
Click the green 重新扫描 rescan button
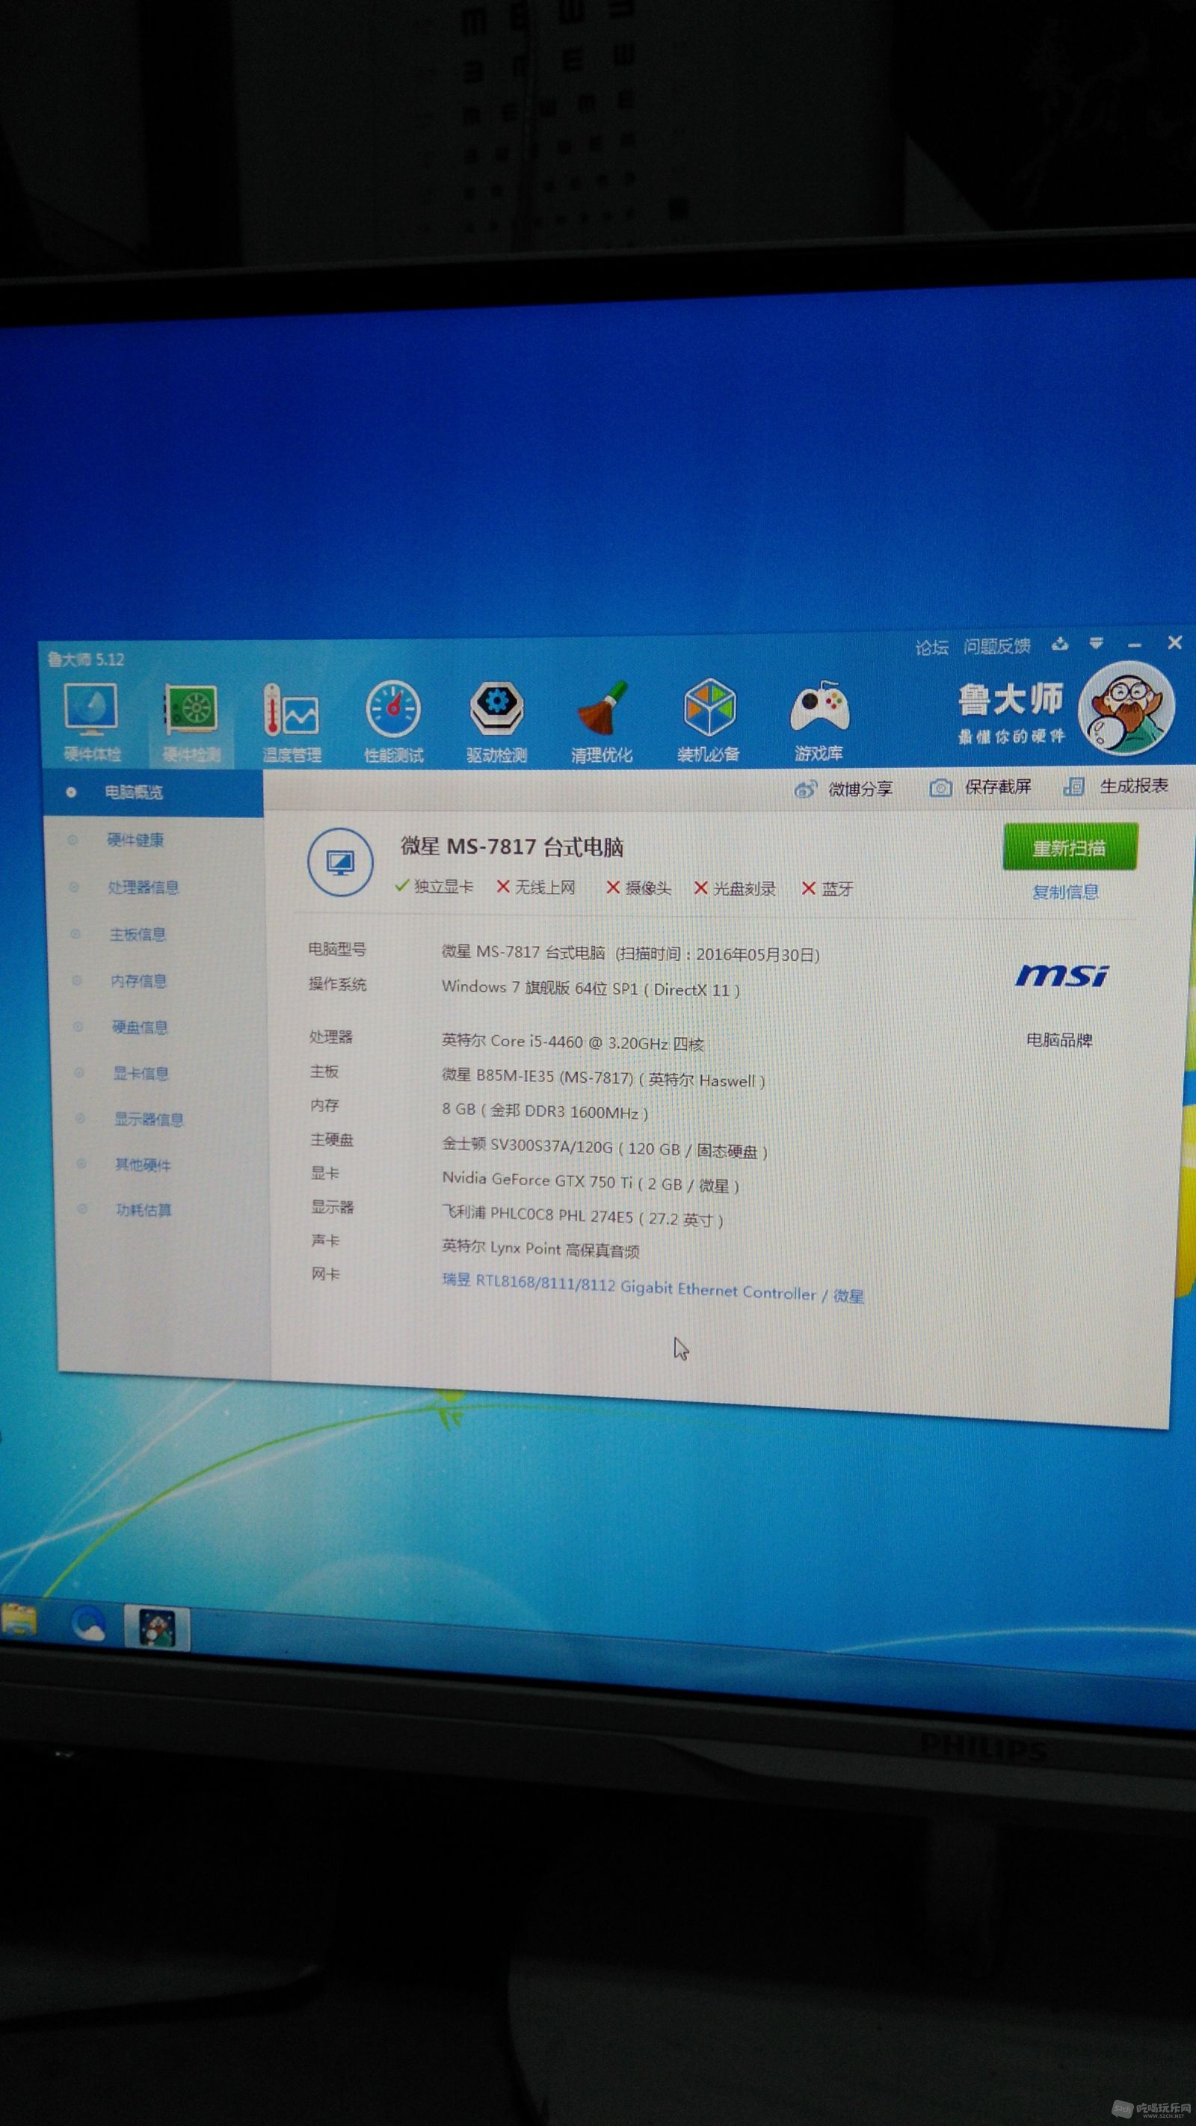1070,847
